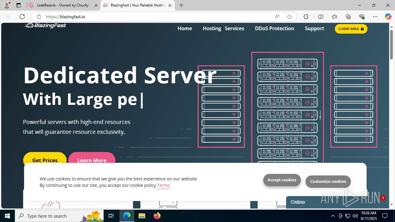Open Edge settings and more menu
The image size is (395, 222).
point(375,17)
